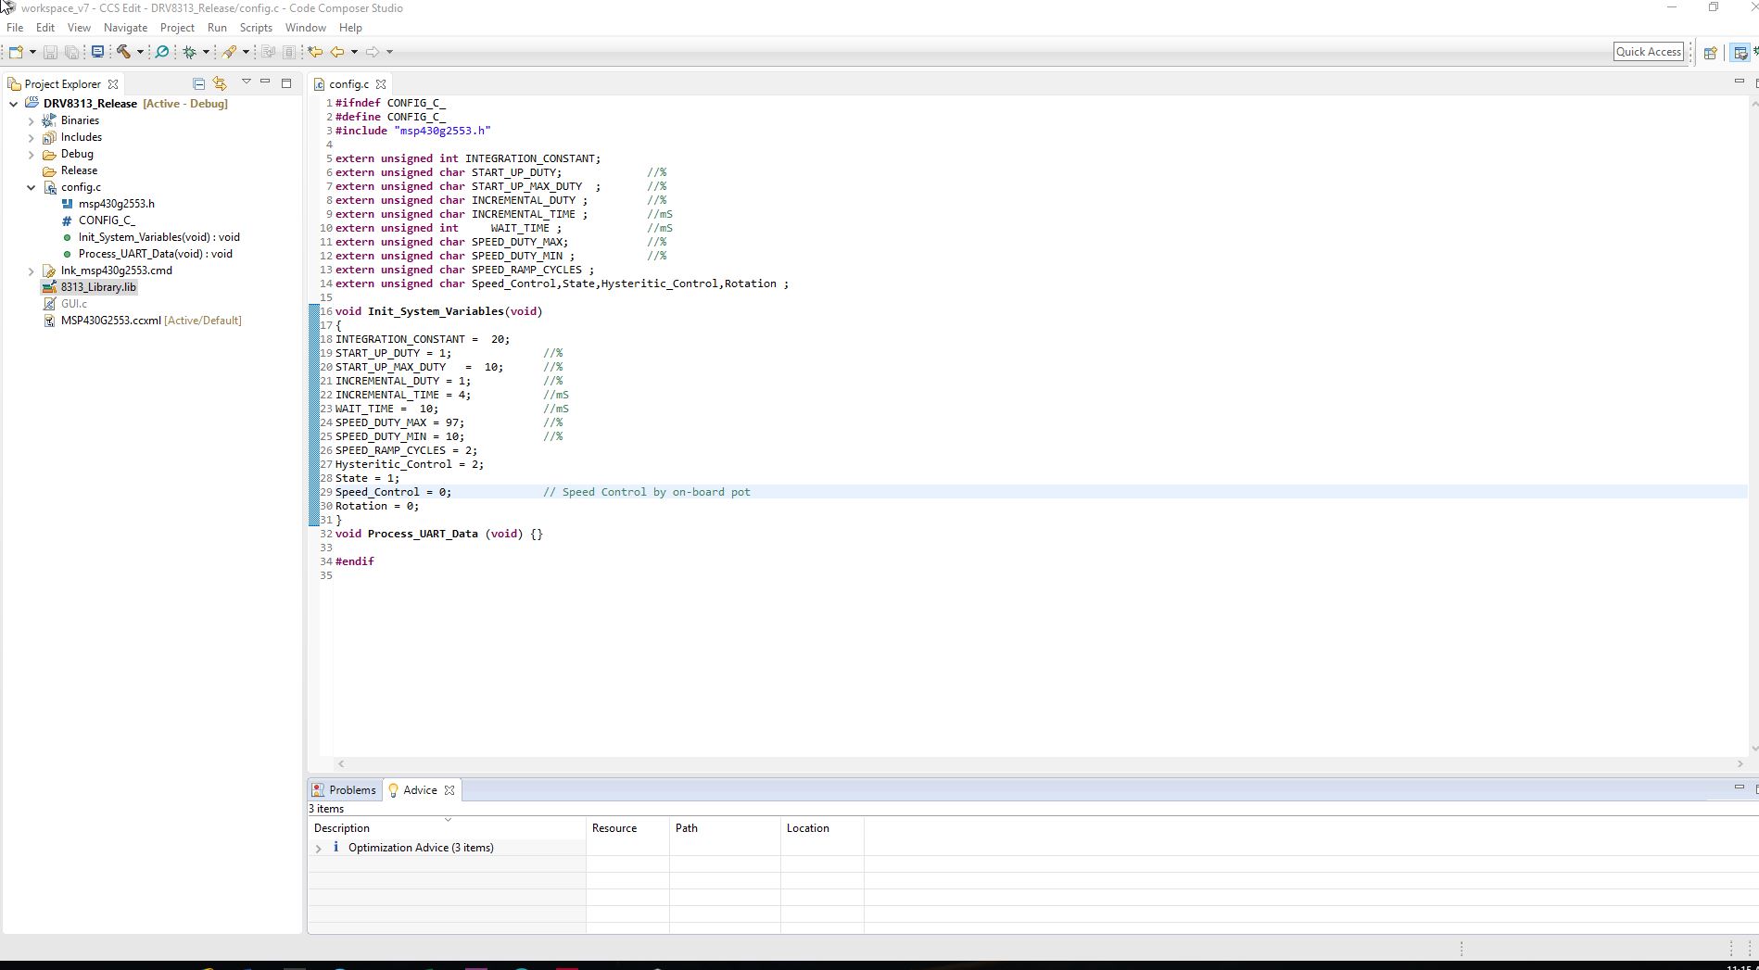Navigate forward with the right arrow icon
Screen dimensions: 1759x970
(x=373, y=52)
